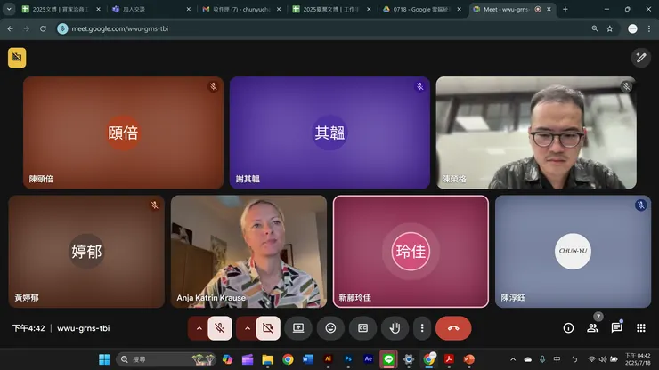Image resolution: width=659 pixels, height=370 pixels.
Task: Open Illustrator from the taskbar
Action: 329,359
